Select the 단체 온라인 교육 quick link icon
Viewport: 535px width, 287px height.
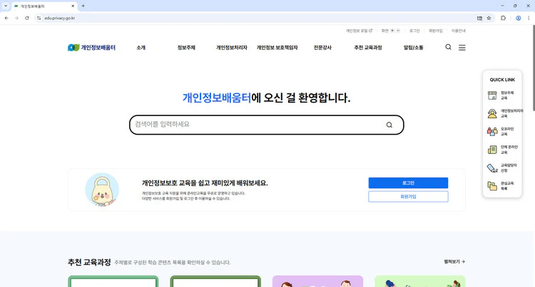492,150
